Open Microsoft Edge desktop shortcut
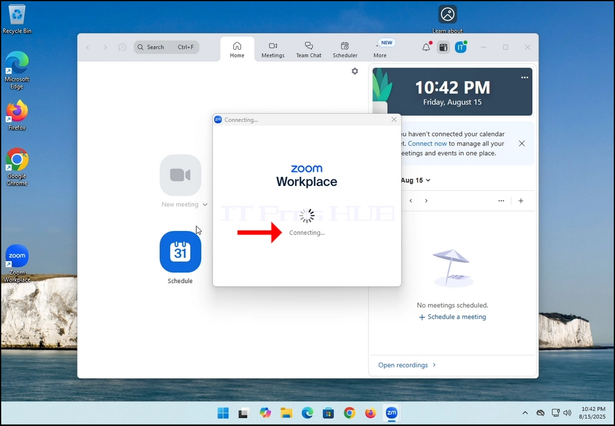This screenshot has height=426, width=615. 17,70
